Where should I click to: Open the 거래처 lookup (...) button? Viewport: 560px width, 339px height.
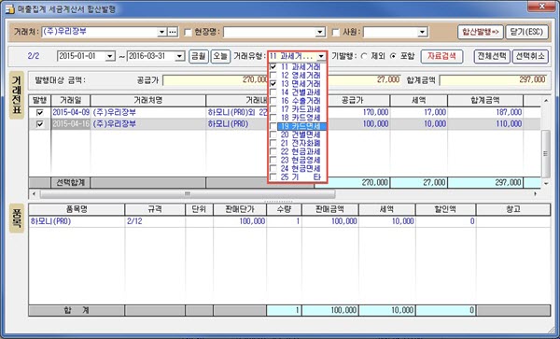(x=173, y=32)
